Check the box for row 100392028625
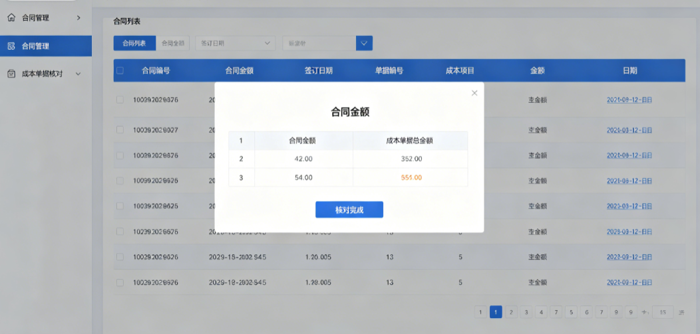The image size is (700, 334). [x=120, y=207]
